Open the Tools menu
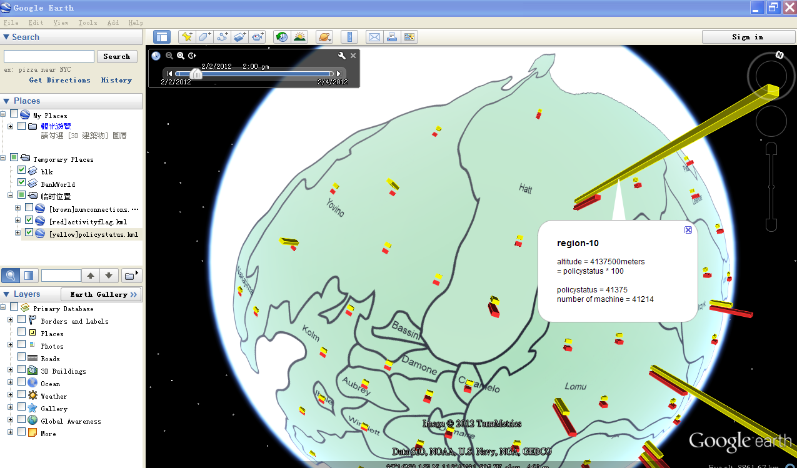Viewport: 797px width, 468px height. 88,22
